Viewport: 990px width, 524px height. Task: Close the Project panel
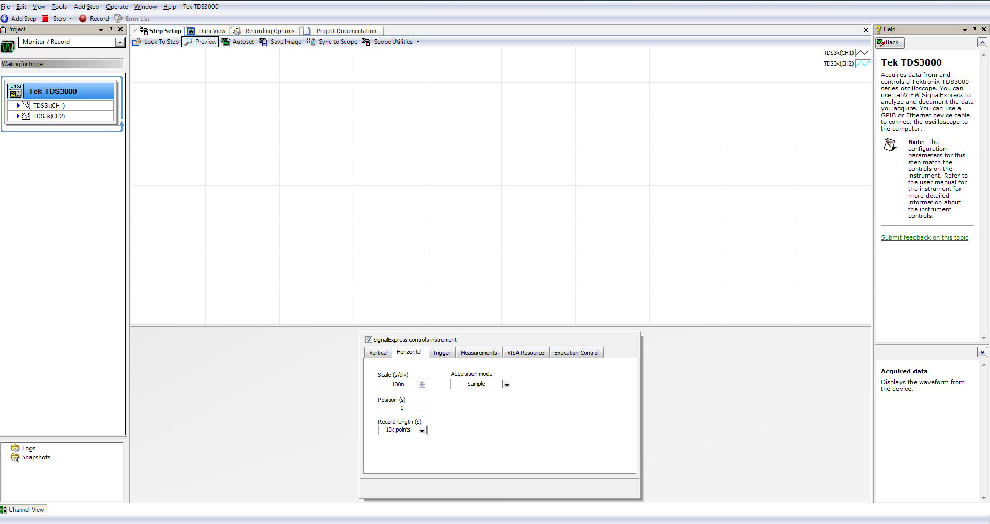[x=120, y=29]
